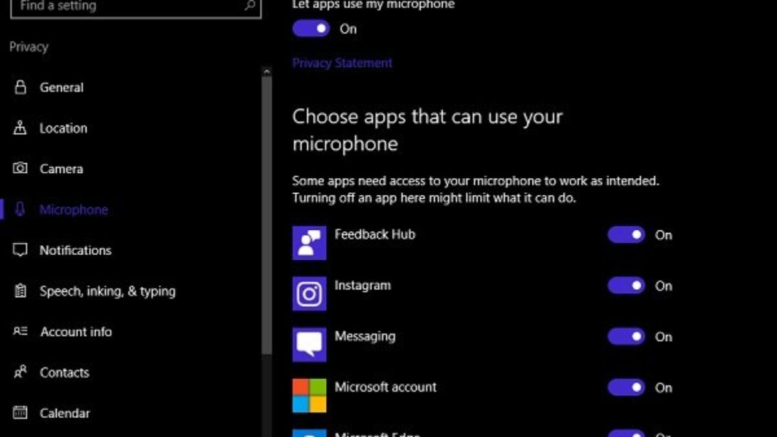Open the Privacy Statement link

(x=343, y=63)
